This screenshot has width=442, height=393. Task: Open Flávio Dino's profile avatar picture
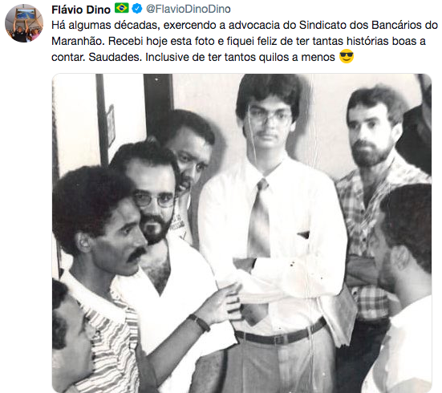(x=24, y=23)
